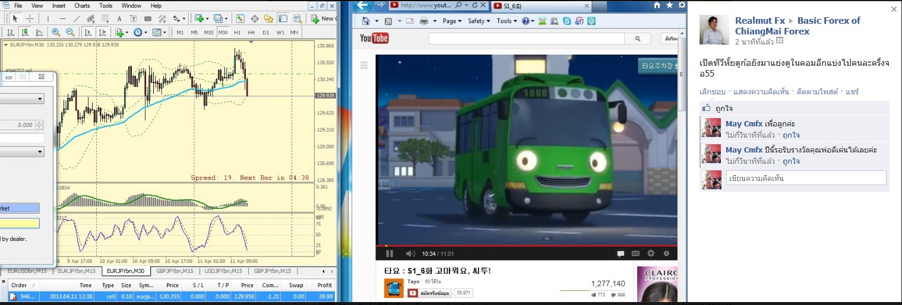This screenshot has width=902, height=305.
Task: Open MetaTrader Insert menu
Action: [59, 5]
